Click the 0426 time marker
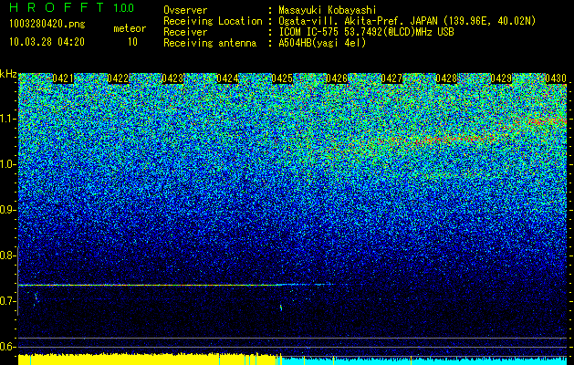 [337, 78]
